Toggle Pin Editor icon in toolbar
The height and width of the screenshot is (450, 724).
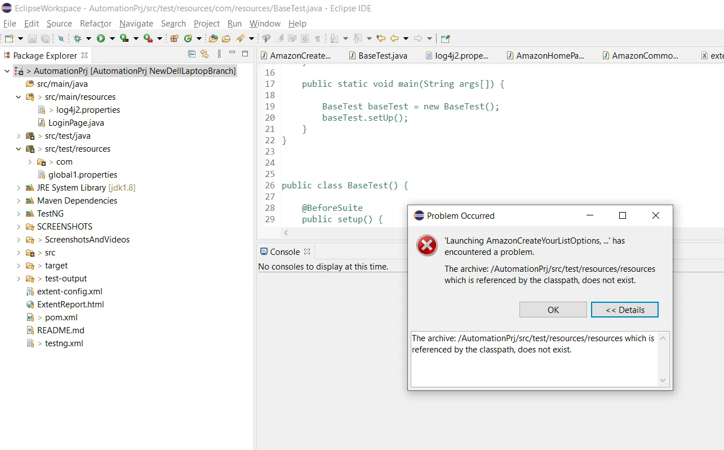coord(445,38)
